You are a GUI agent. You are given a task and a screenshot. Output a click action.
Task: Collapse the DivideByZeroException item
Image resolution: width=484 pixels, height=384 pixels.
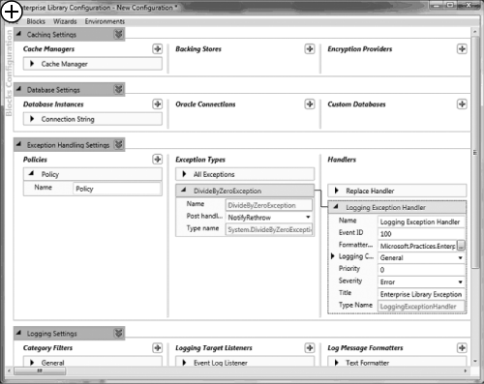pyautogui.click(x=184, y=191)
